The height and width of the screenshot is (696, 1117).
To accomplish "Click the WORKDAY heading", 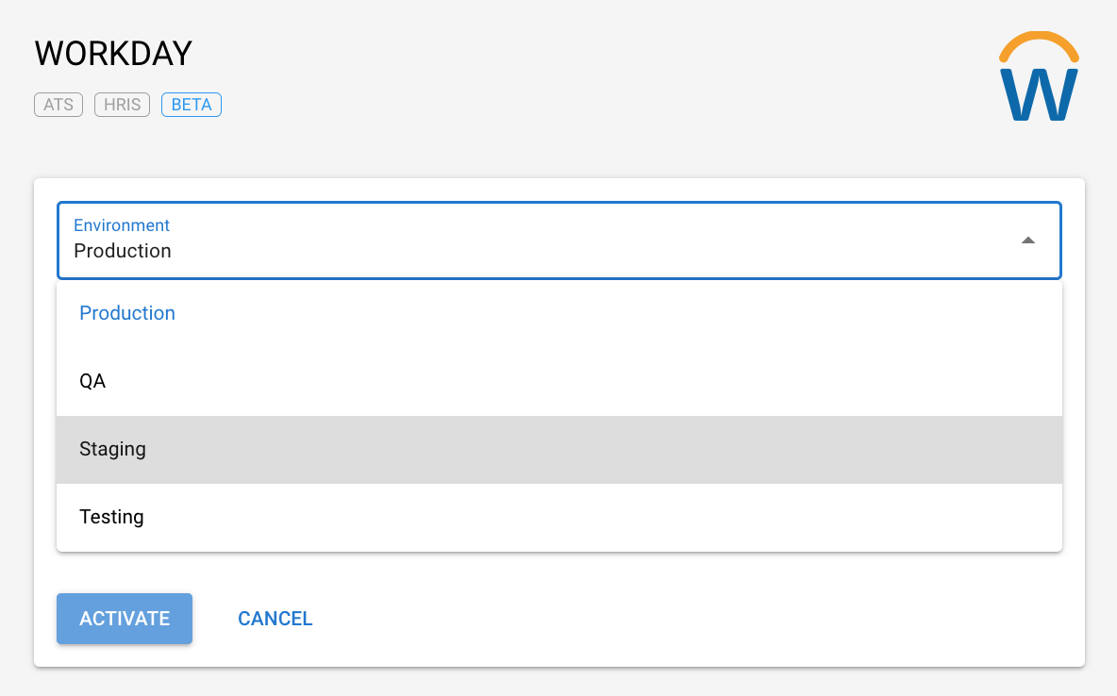I will coord(113,54).
